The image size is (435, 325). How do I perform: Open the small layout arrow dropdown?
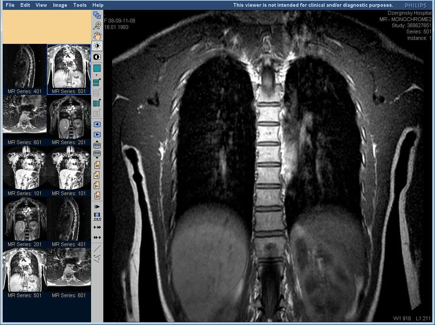[97, 75]
